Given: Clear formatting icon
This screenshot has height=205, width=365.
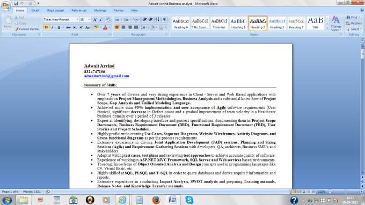Looking at the screenshot, I should [108, 19].
